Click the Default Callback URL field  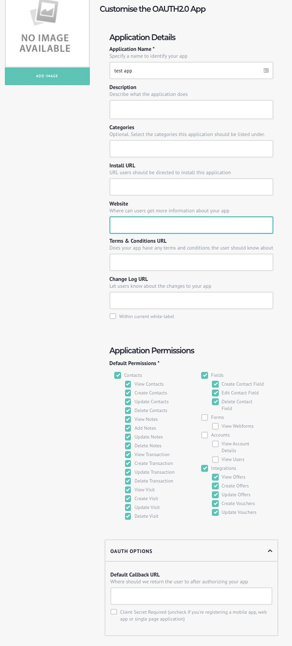click(x=191, y=596)
